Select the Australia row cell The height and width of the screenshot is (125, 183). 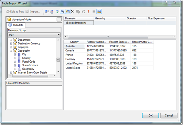[74, 46]
